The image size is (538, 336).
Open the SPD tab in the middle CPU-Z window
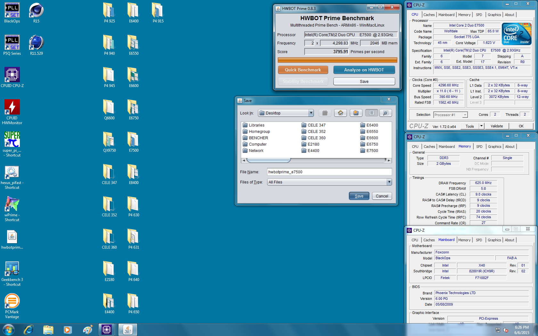[479, 147]
